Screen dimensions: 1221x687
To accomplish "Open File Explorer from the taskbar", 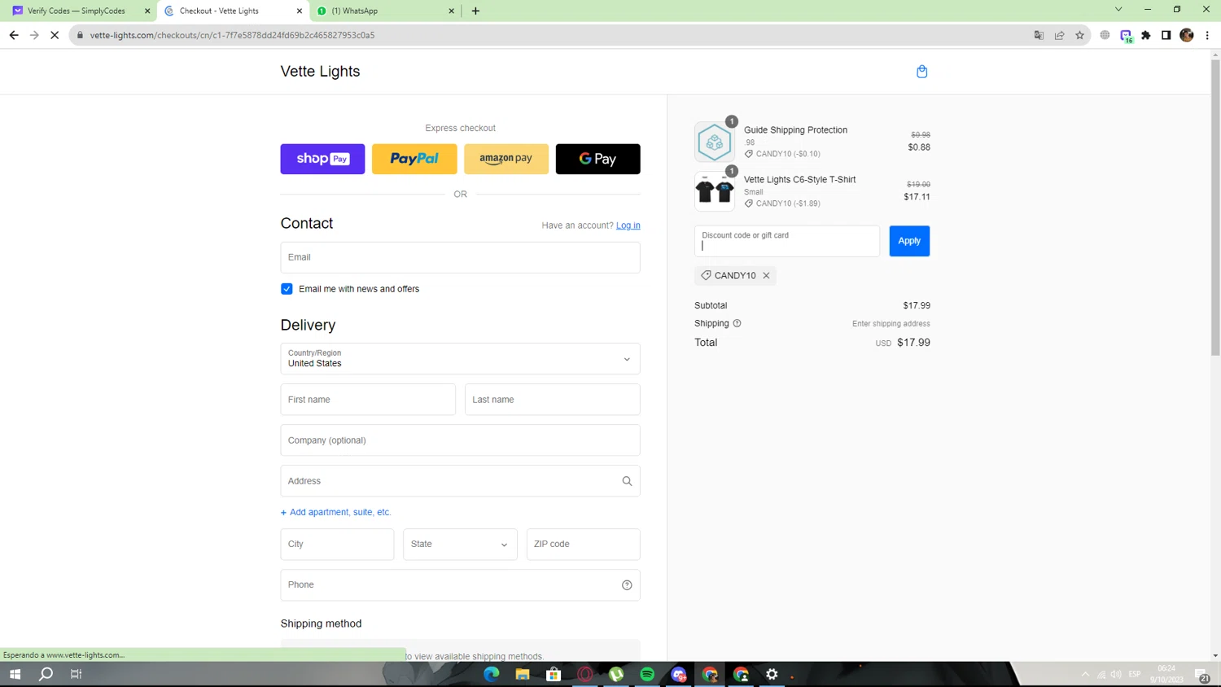I will [523, 674].
